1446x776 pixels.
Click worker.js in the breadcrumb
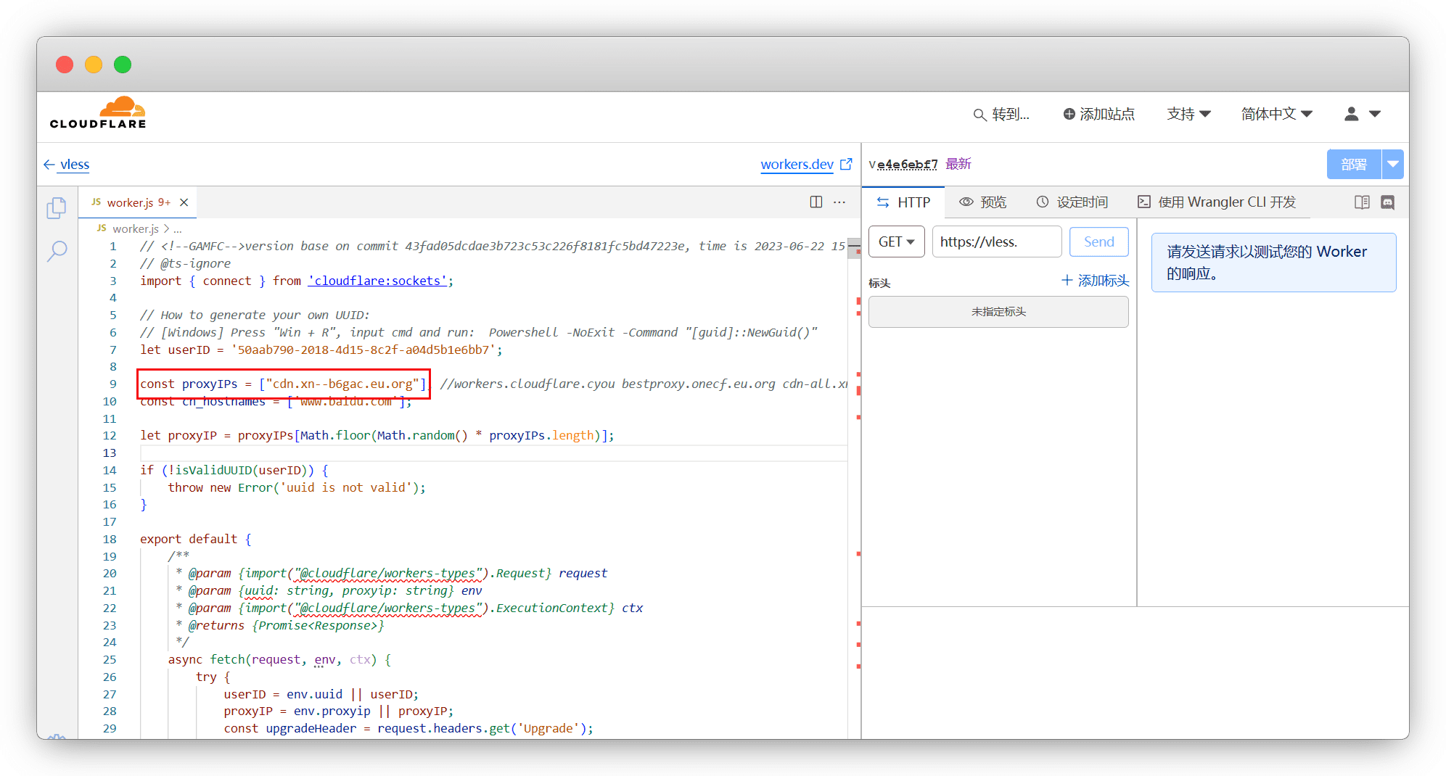pos(135,228)
